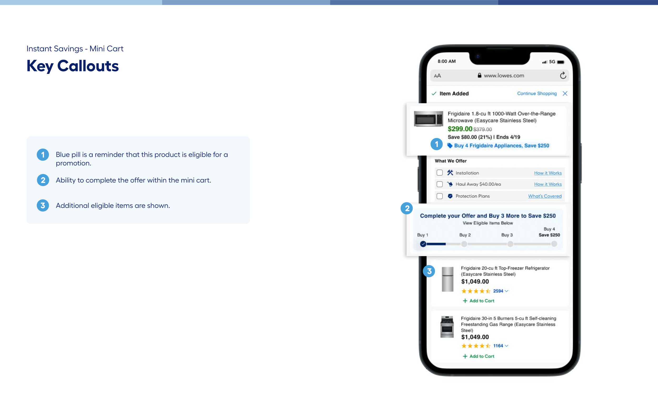Click the green checkmark beside Item Added
Image resolution: width=658 pixels, height=407 pixels.
(434, 93)
